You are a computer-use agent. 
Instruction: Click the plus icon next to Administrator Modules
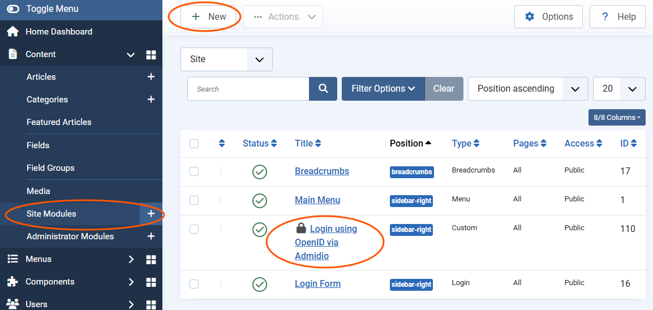pyautogui.click(x=151, y=236)
